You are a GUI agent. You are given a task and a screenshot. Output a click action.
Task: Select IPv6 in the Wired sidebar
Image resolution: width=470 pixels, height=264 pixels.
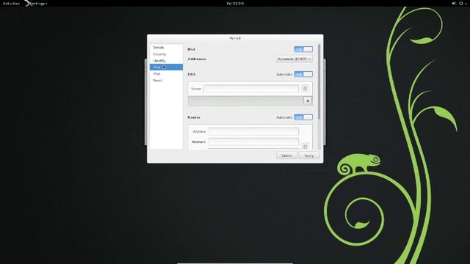(166, 73)
